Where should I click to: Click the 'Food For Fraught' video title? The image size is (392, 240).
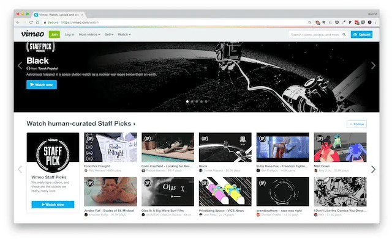pyautogui.click(x=97, y=166)
